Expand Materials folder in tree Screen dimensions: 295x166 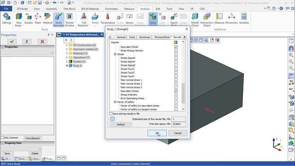tap(67, 53)
